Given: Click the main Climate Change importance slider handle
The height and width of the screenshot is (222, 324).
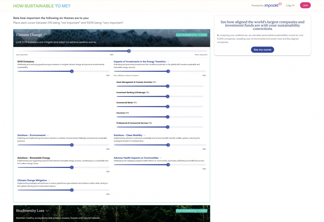Looking at the screenshot, I should (x=129, y=51).
